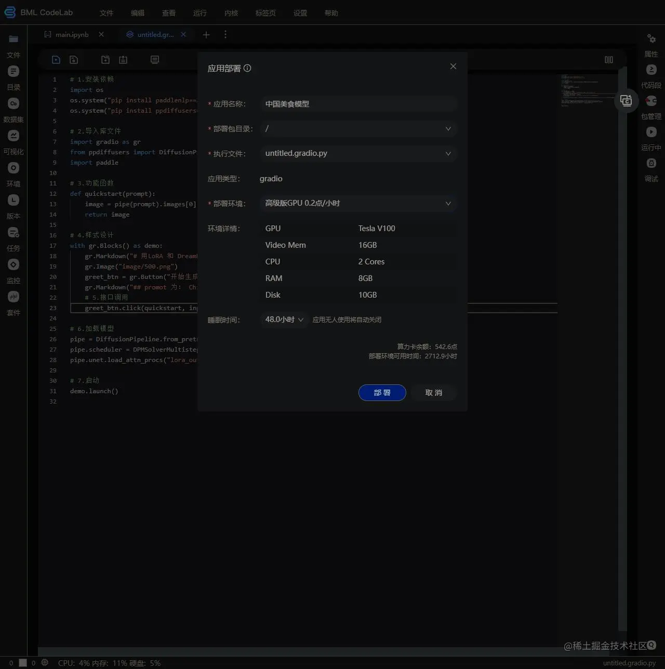Close the untitled.gr... tab
665x669 pixels.
[183, 34]
